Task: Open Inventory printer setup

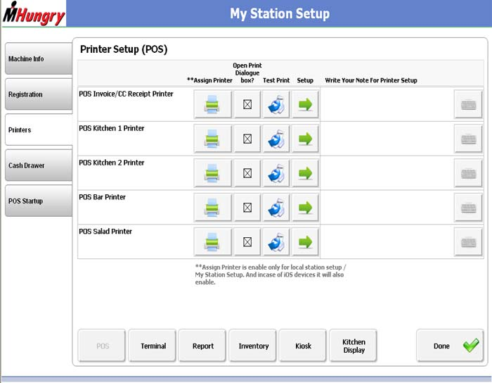Action: (x=253, y=346)
